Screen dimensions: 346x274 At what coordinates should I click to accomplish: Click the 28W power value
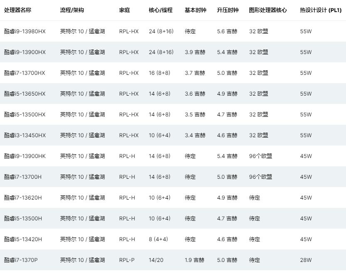click(x=306, y=260)
